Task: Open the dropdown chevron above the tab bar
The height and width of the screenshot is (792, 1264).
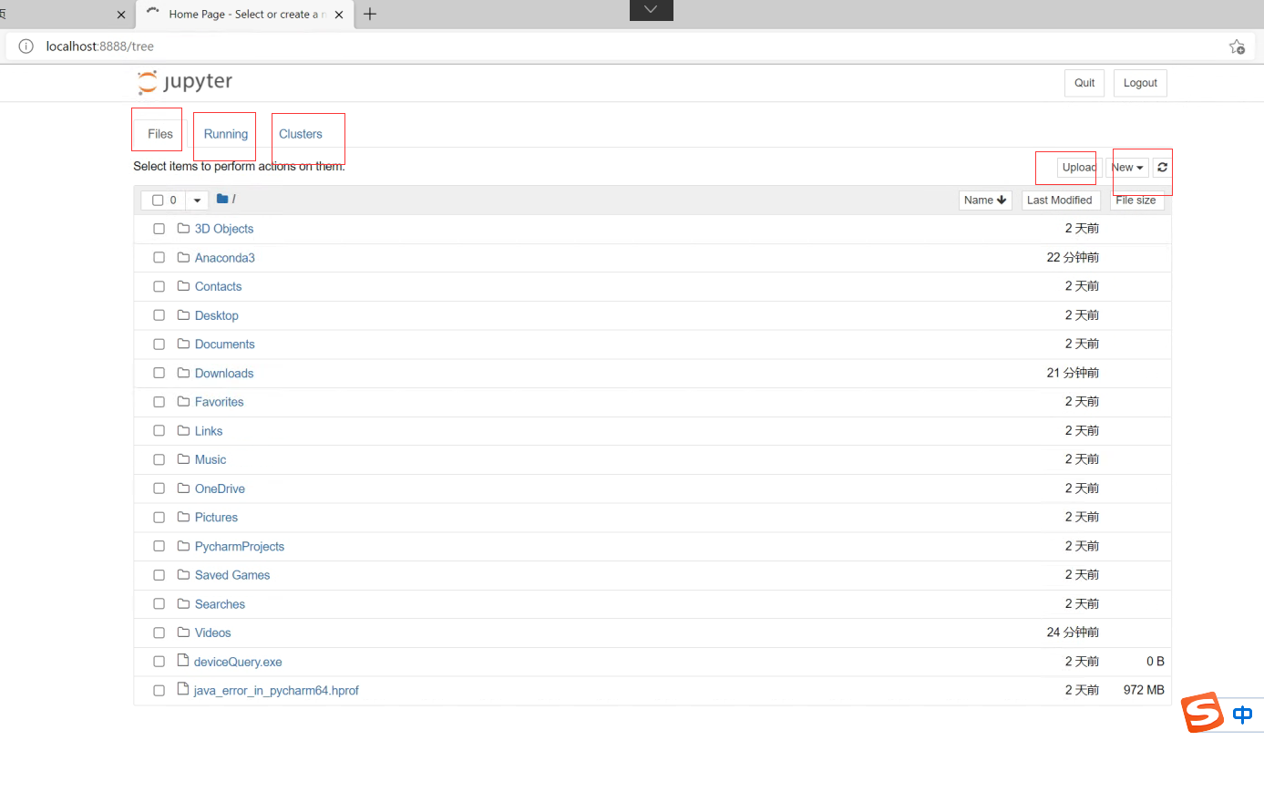Action: pyautogui.click(x=651, y=9)
